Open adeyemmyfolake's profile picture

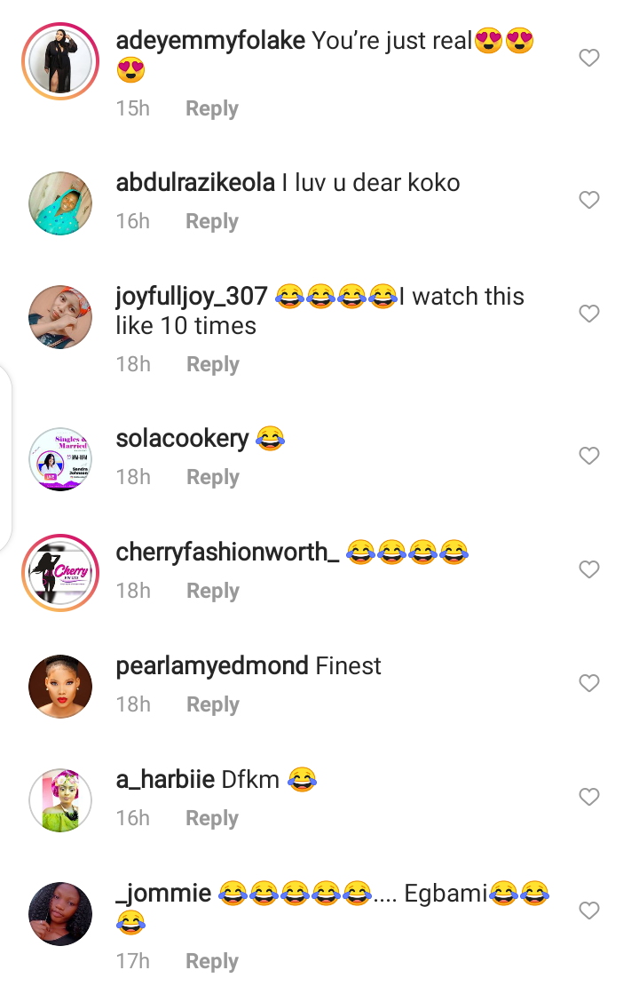pos(60,60)
